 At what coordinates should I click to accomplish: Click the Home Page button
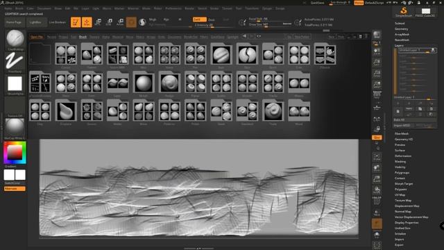(x=14, y=22)
